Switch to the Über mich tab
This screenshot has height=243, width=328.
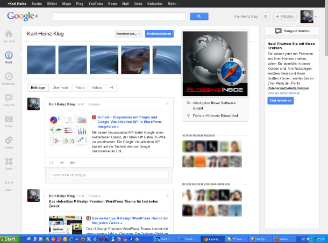60,87
